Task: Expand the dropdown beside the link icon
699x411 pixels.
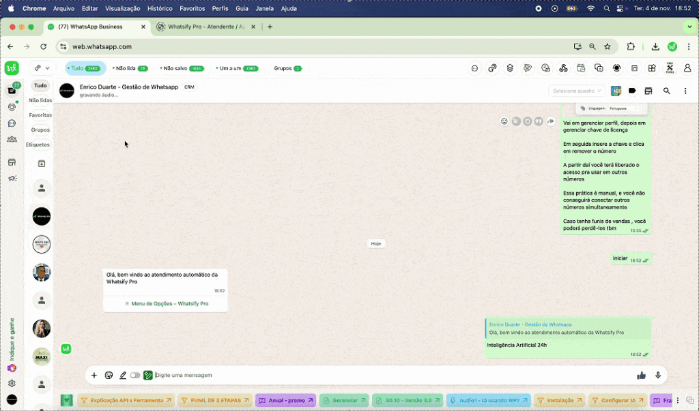Action: (x=42, y=68)
